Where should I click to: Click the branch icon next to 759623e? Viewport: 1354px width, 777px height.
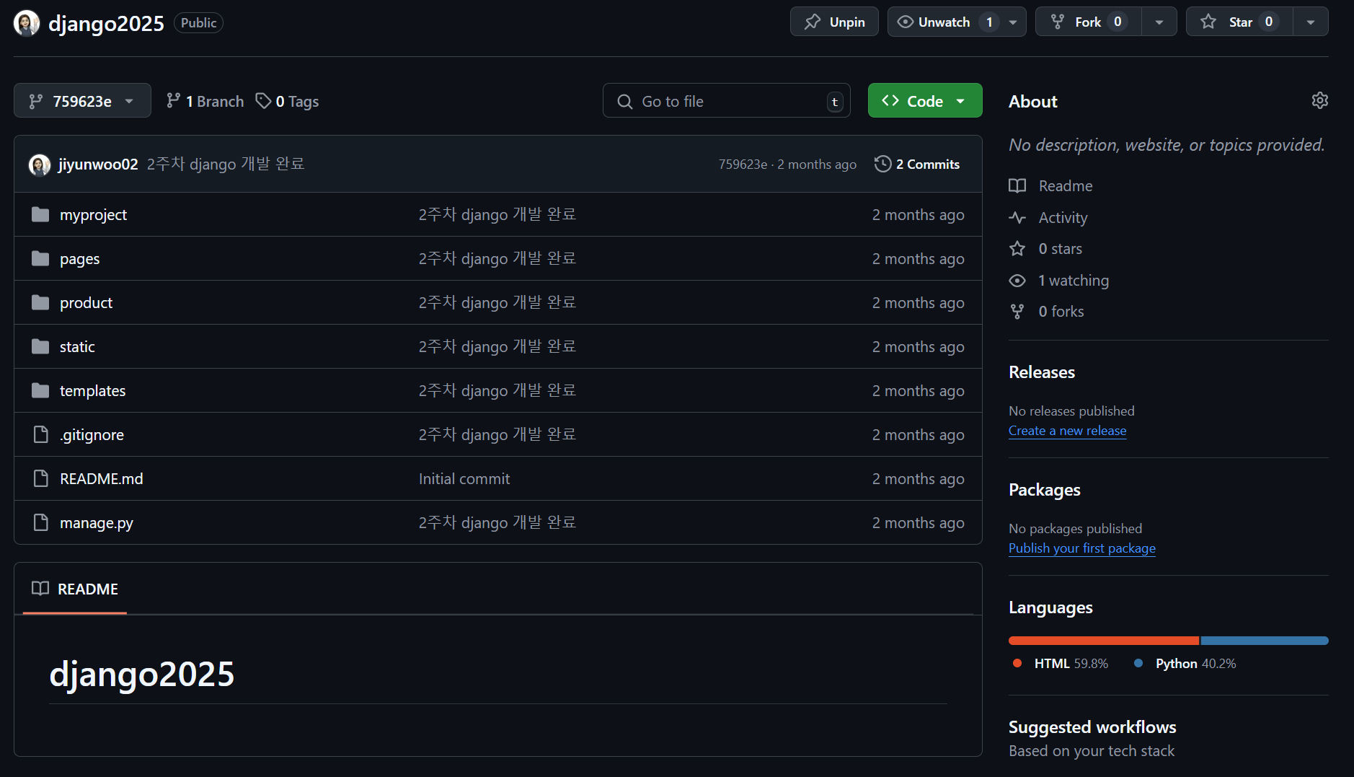click(x=35, y=101)
